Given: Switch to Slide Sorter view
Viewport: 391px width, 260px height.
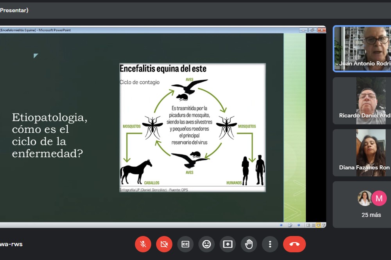Looking at the screenshot, I should coord(313,225).
